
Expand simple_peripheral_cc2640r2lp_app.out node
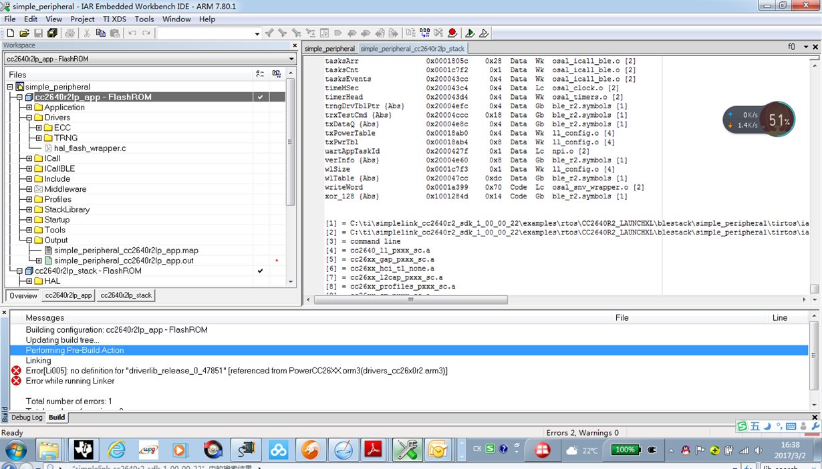(x=39, y=261)
